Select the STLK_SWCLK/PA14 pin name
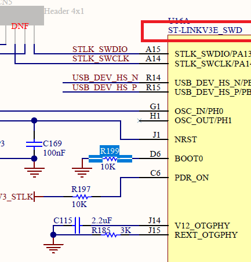Screen dimensions: 251x262 pos(213,64)
